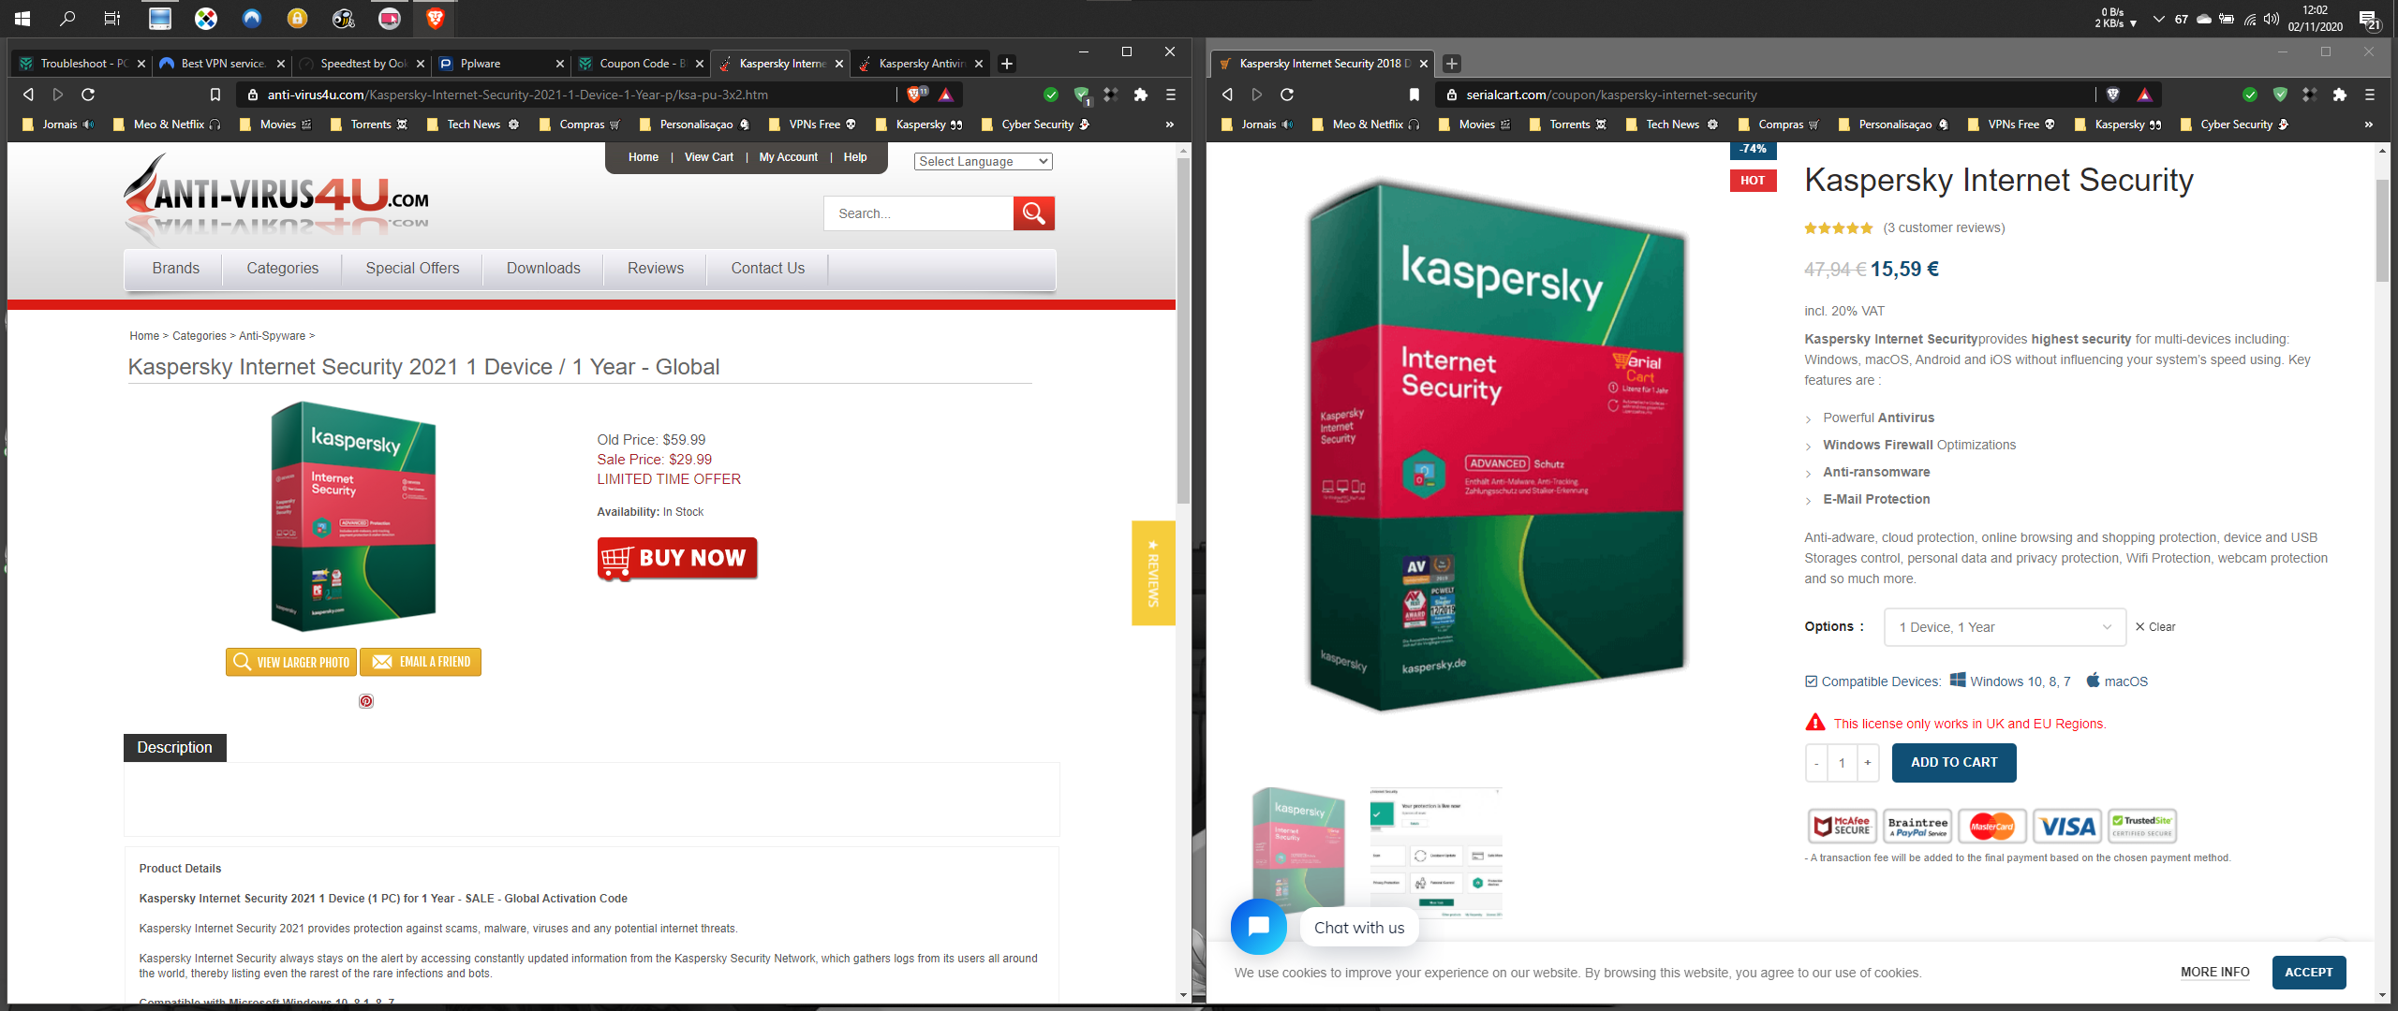Decrease quantity with minus stepper
The width and height of the screenshot is (2398, 1011).
click(x=1816, y=763)
